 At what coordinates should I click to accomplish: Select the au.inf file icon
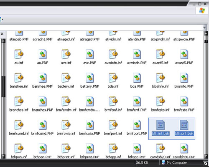(x=19, y=54)
